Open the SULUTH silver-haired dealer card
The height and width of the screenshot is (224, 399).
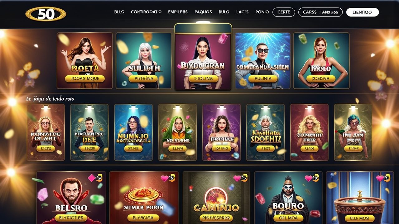click(x=143, y=61)
